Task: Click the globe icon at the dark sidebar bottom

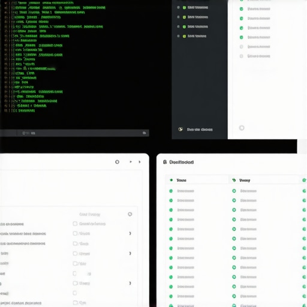Action: point(180,130)
